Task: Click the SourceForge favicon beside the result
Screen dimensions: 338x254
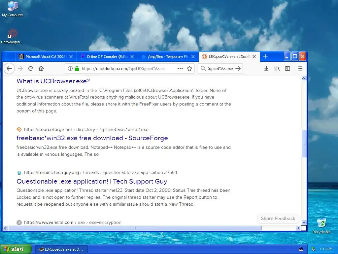Action: pyautogui.click(x=19, y=129)
